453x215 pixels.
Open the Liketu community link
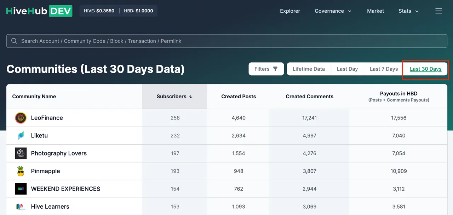point(39,135)
